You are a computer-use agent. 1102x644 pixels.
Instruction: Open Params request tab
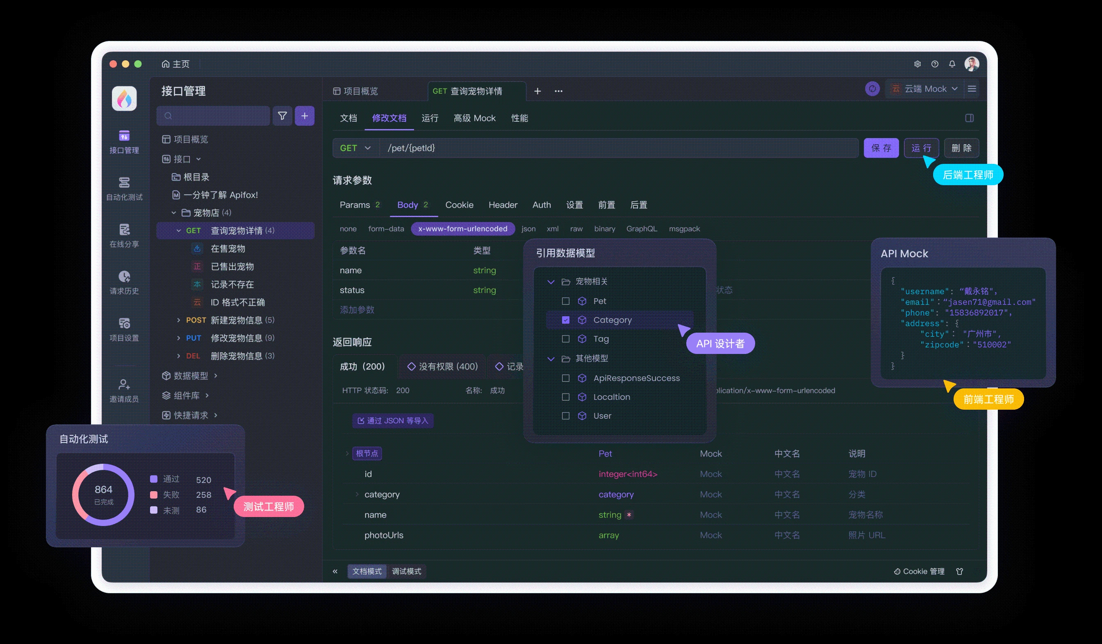[360, 205]
